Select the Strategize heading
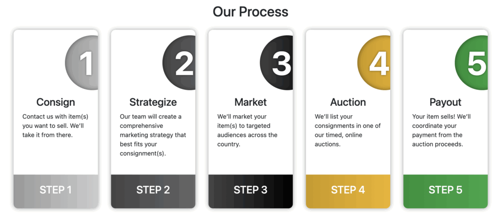 [x=153, y=102]
